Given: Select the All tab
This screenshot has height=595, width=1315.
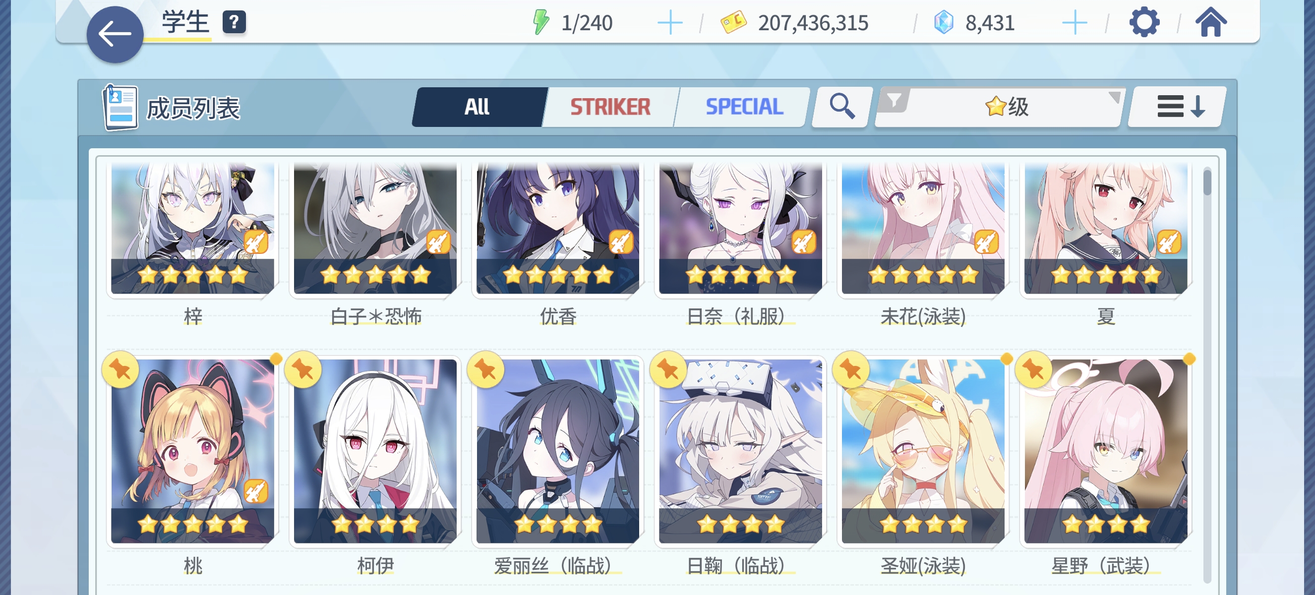Looking at the screenshot, I should click(x=478, y=107).
